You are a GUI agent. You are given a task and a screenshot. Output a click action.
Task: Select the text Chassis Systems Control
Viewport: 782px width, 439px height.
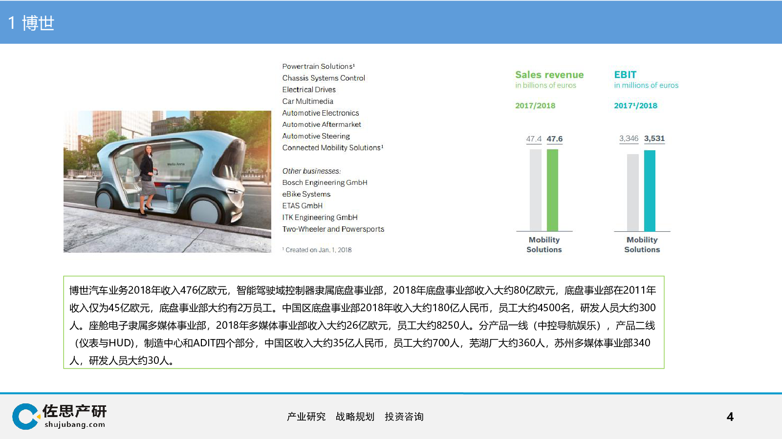pos(324,78)
